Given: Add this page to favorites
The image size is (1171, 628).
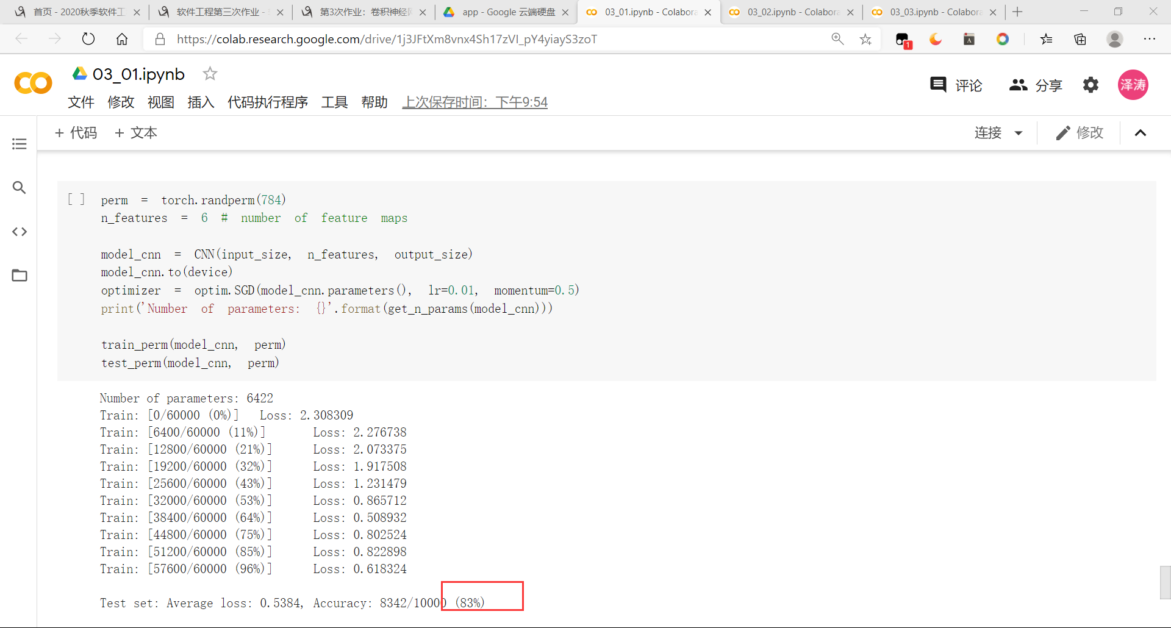Looking at the screenshot, I should click(x=865, y=39).
